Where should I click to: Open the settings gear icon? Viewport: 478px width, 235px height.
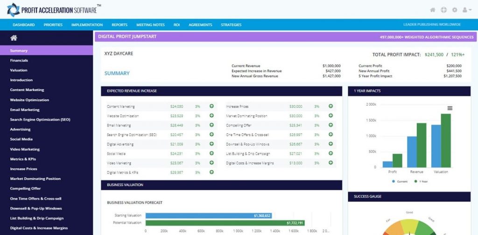(455, 10)
